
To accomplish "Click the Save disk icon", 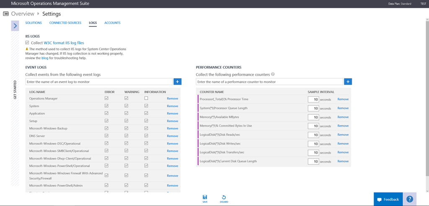I will pyautogui.click(x=205, y=197).
